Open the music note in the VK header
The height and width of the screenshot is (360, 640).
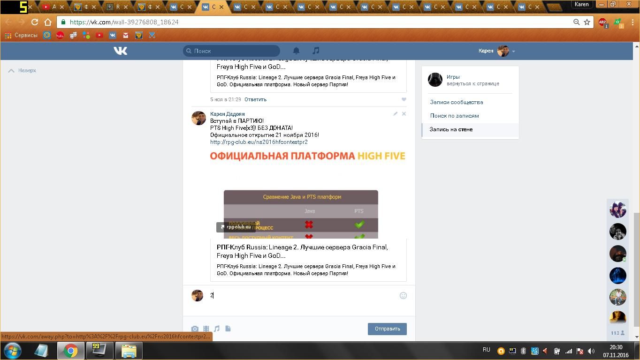316,51
